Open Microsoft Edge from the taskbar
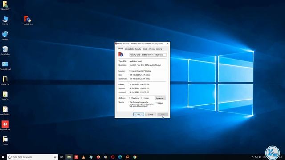The height and width of the screenshot is (160, 285). [x=120, y=157]
